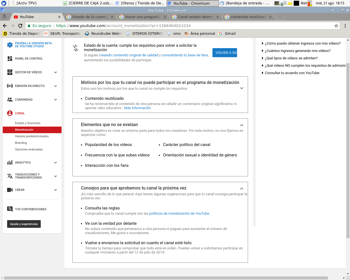Image resolution: width=350 pixels, height=280 pixels.
Task: Open the Chromium three-dot menu
Action: tap(345, 26)
